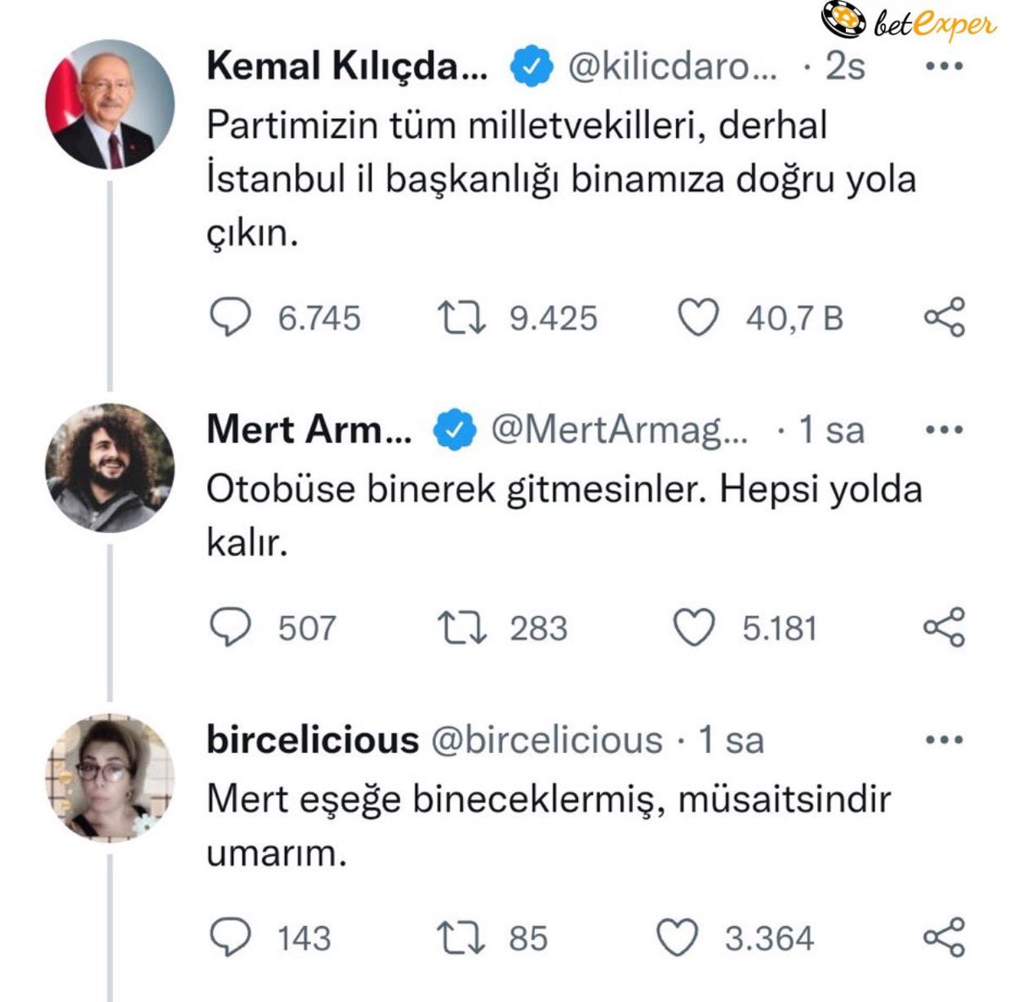Image resolution: width=1014 pixels, height=1002 pixels.
Task: Retweet Mert's reply with 283 retweets
Action: (461, 628)
